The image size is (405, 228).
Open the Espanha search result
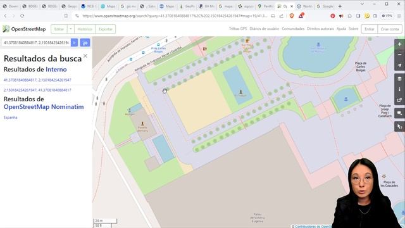(10, 117)
